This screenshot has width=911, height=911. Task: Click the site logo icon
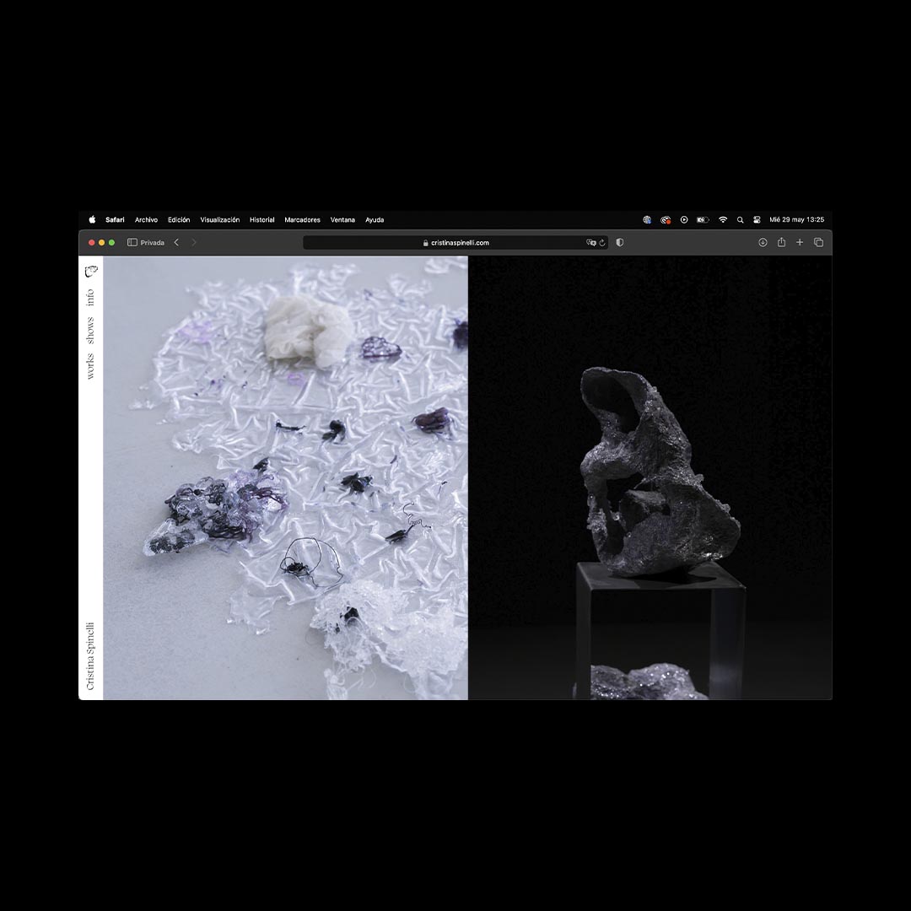coord(91,272)
